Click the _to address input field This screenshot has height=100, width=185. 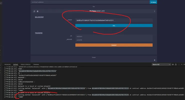(x=114, y=36)
